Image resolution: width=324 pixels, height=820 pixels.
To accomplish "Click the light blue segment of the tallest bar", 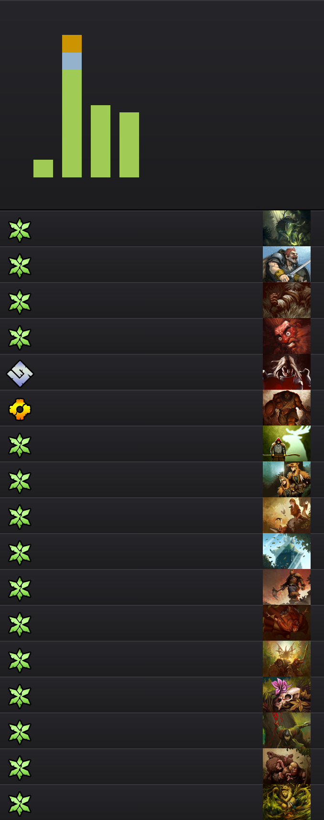I will point(72,61).
